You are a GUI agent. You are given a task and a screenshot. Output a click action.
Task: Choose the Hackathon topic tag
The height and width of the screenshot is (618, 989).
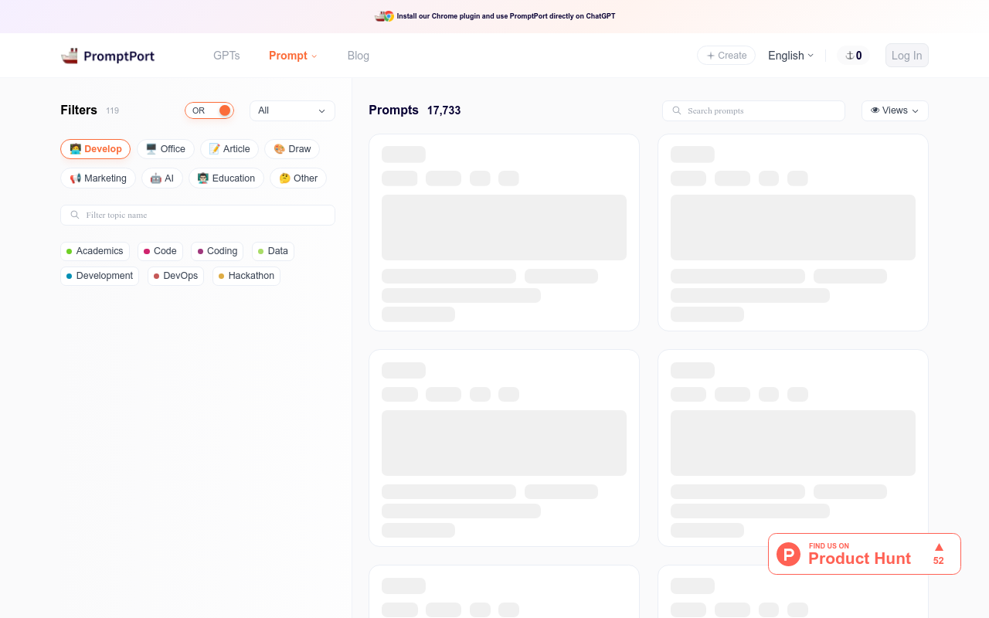tap(246, 276)
